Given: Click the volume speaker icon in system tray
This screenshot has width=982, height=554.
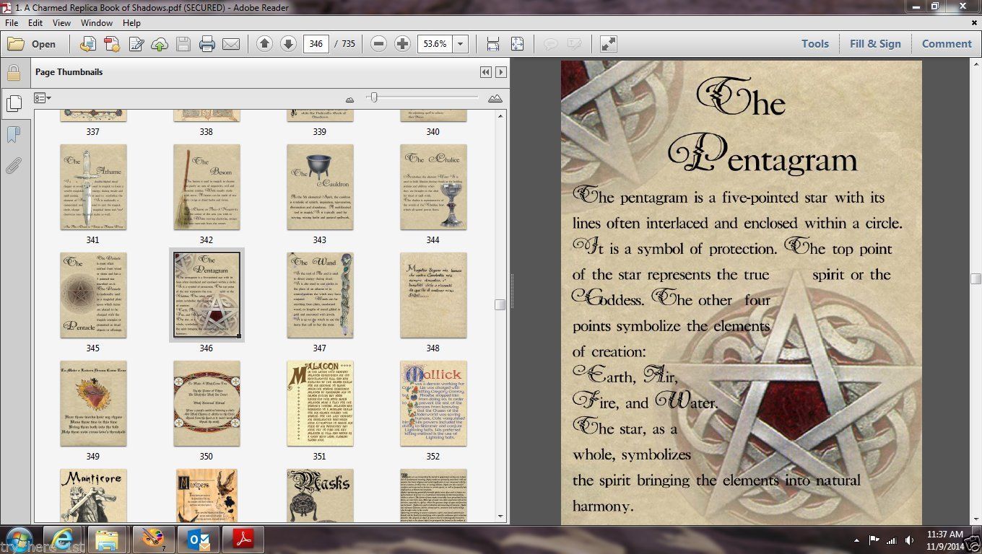Looking at the screenshot, I should [908, 540].
